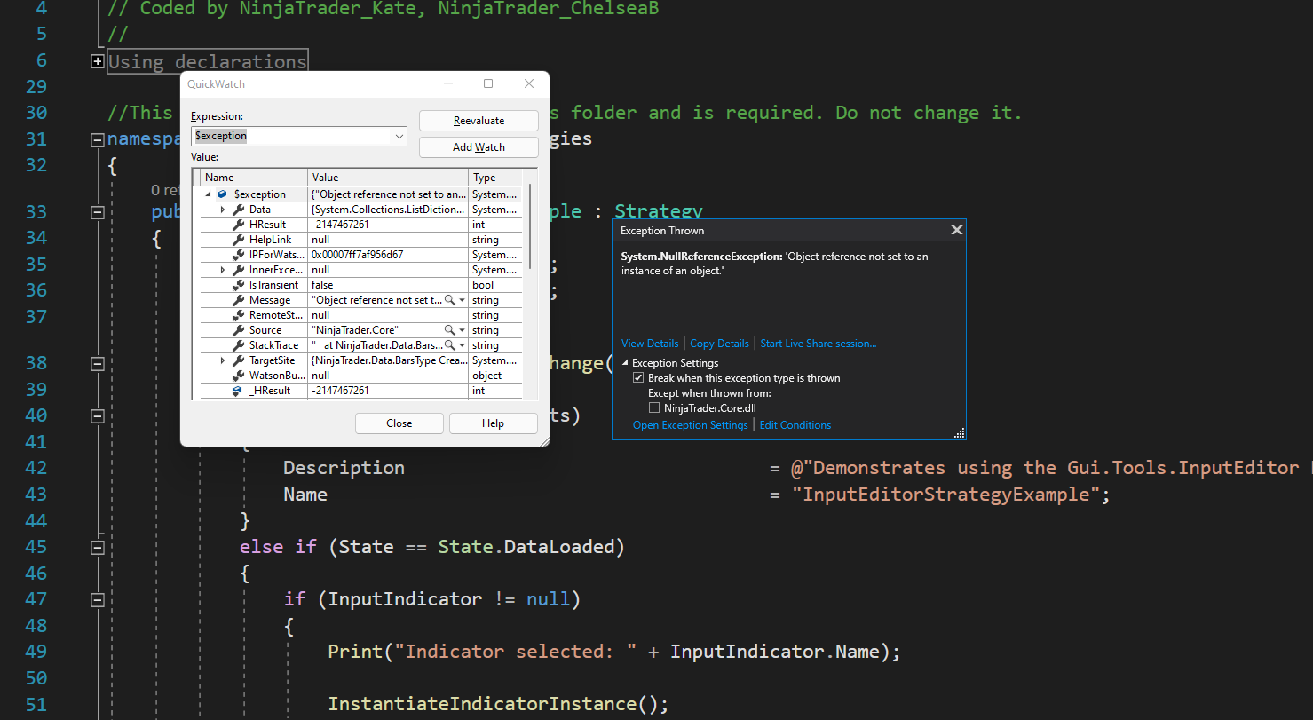This screenshot has width=1313, height=720.
Task: Click the Copy Details link
Action: pos(719,344)
